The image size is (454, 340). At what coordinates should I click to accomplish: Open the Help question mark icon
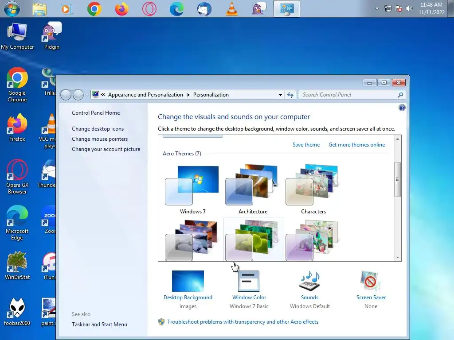[402, 108]
